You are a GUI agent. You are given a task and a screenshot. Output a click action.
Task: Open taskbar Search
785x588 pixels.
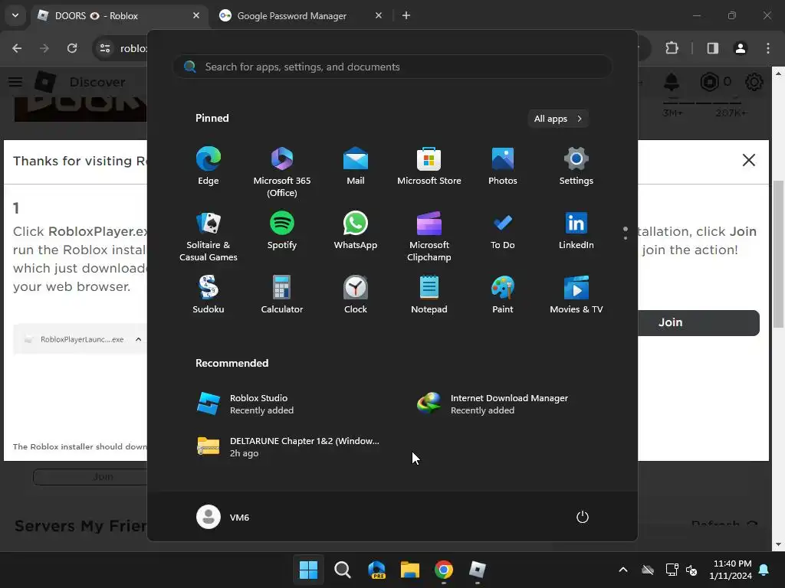[x=343, y=570]
